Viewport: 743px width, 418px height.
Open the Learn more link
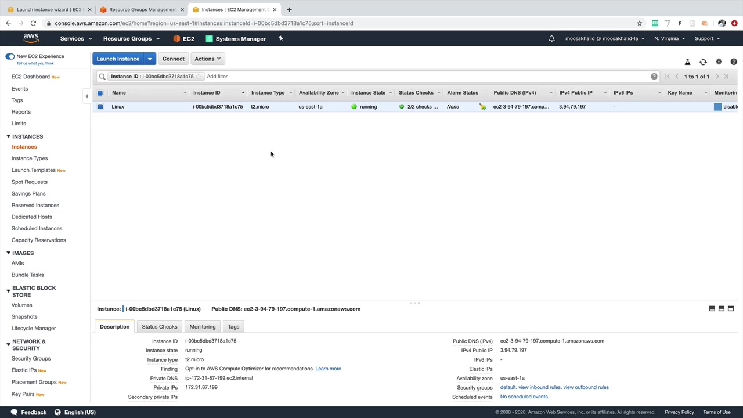pyautogui.click(x=328, y=369)
